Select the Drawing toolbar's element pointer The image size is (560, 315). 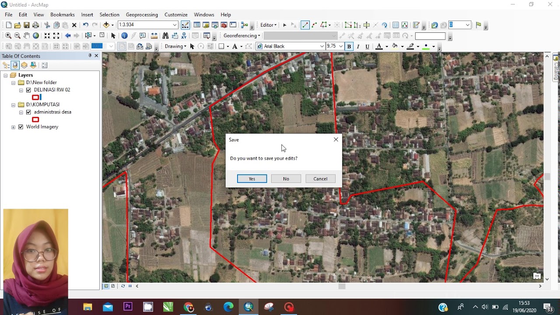[192, 46]
